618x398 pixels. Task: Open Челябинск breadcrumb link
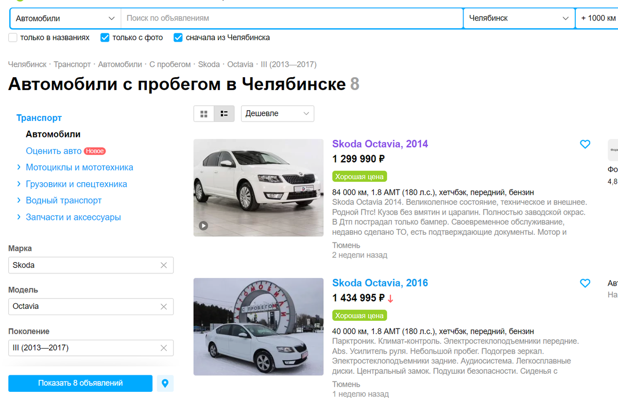click(x=27, y=64)
